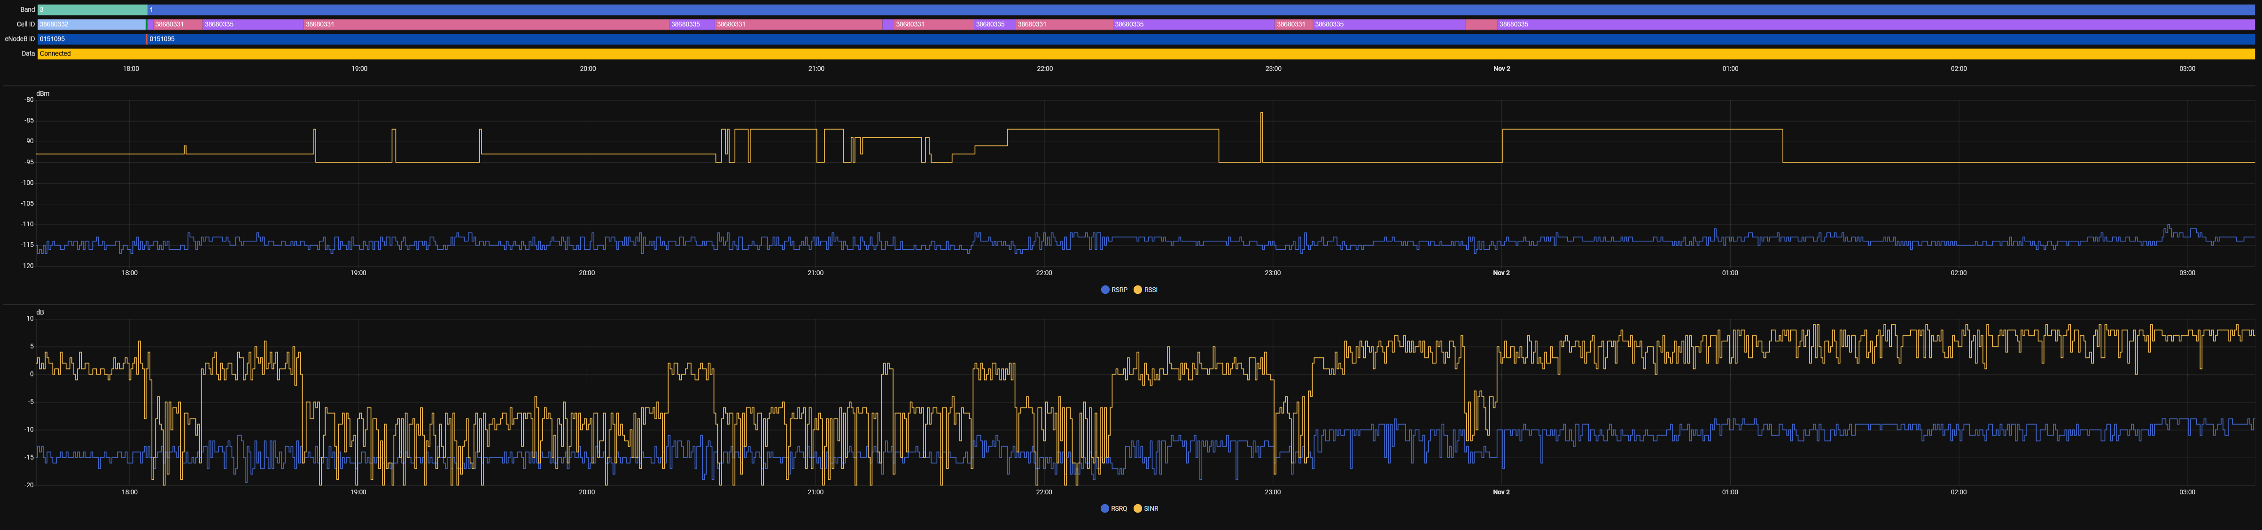Select the green Band 3 segment
Image resolution: width=2262 pixels, height=530 pixels.
tap(91, 10)
